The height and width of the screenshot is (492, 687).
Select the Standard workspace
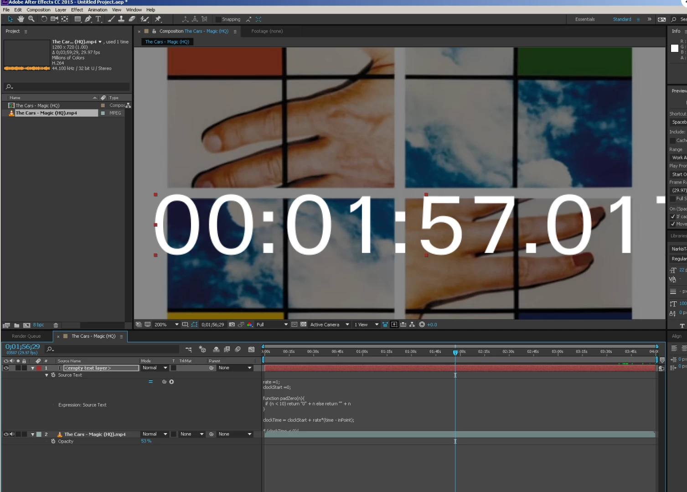pos(622,19)
